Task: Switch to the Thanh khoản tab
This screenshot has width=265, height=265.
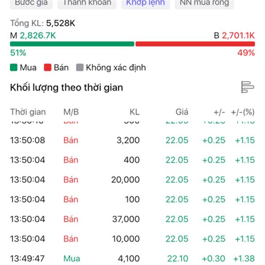Action: (87, 3)
